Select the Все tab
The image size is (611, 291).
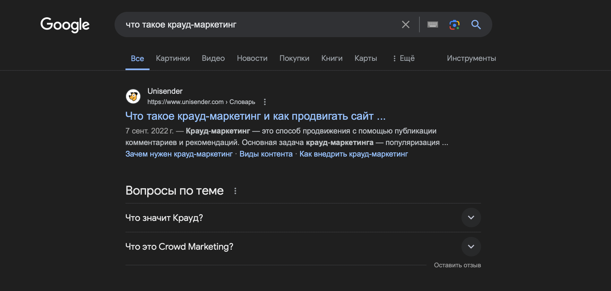137,59
